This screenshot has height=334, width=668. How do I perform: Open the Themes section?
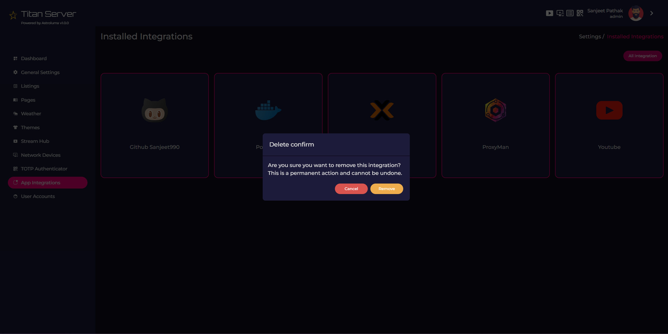[30, 127]
